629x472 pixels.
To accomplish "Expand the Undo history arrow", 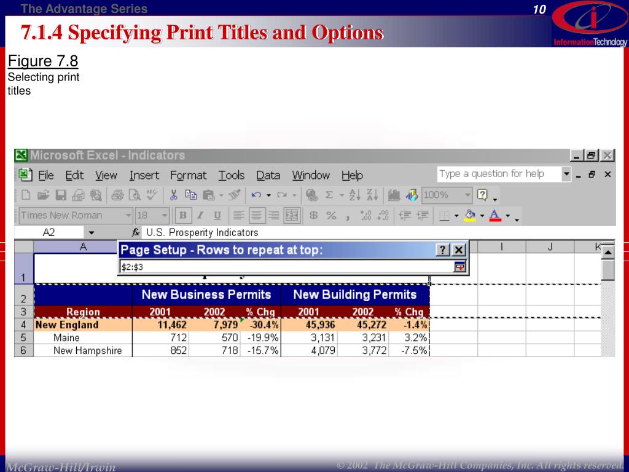I will point(268,196).
